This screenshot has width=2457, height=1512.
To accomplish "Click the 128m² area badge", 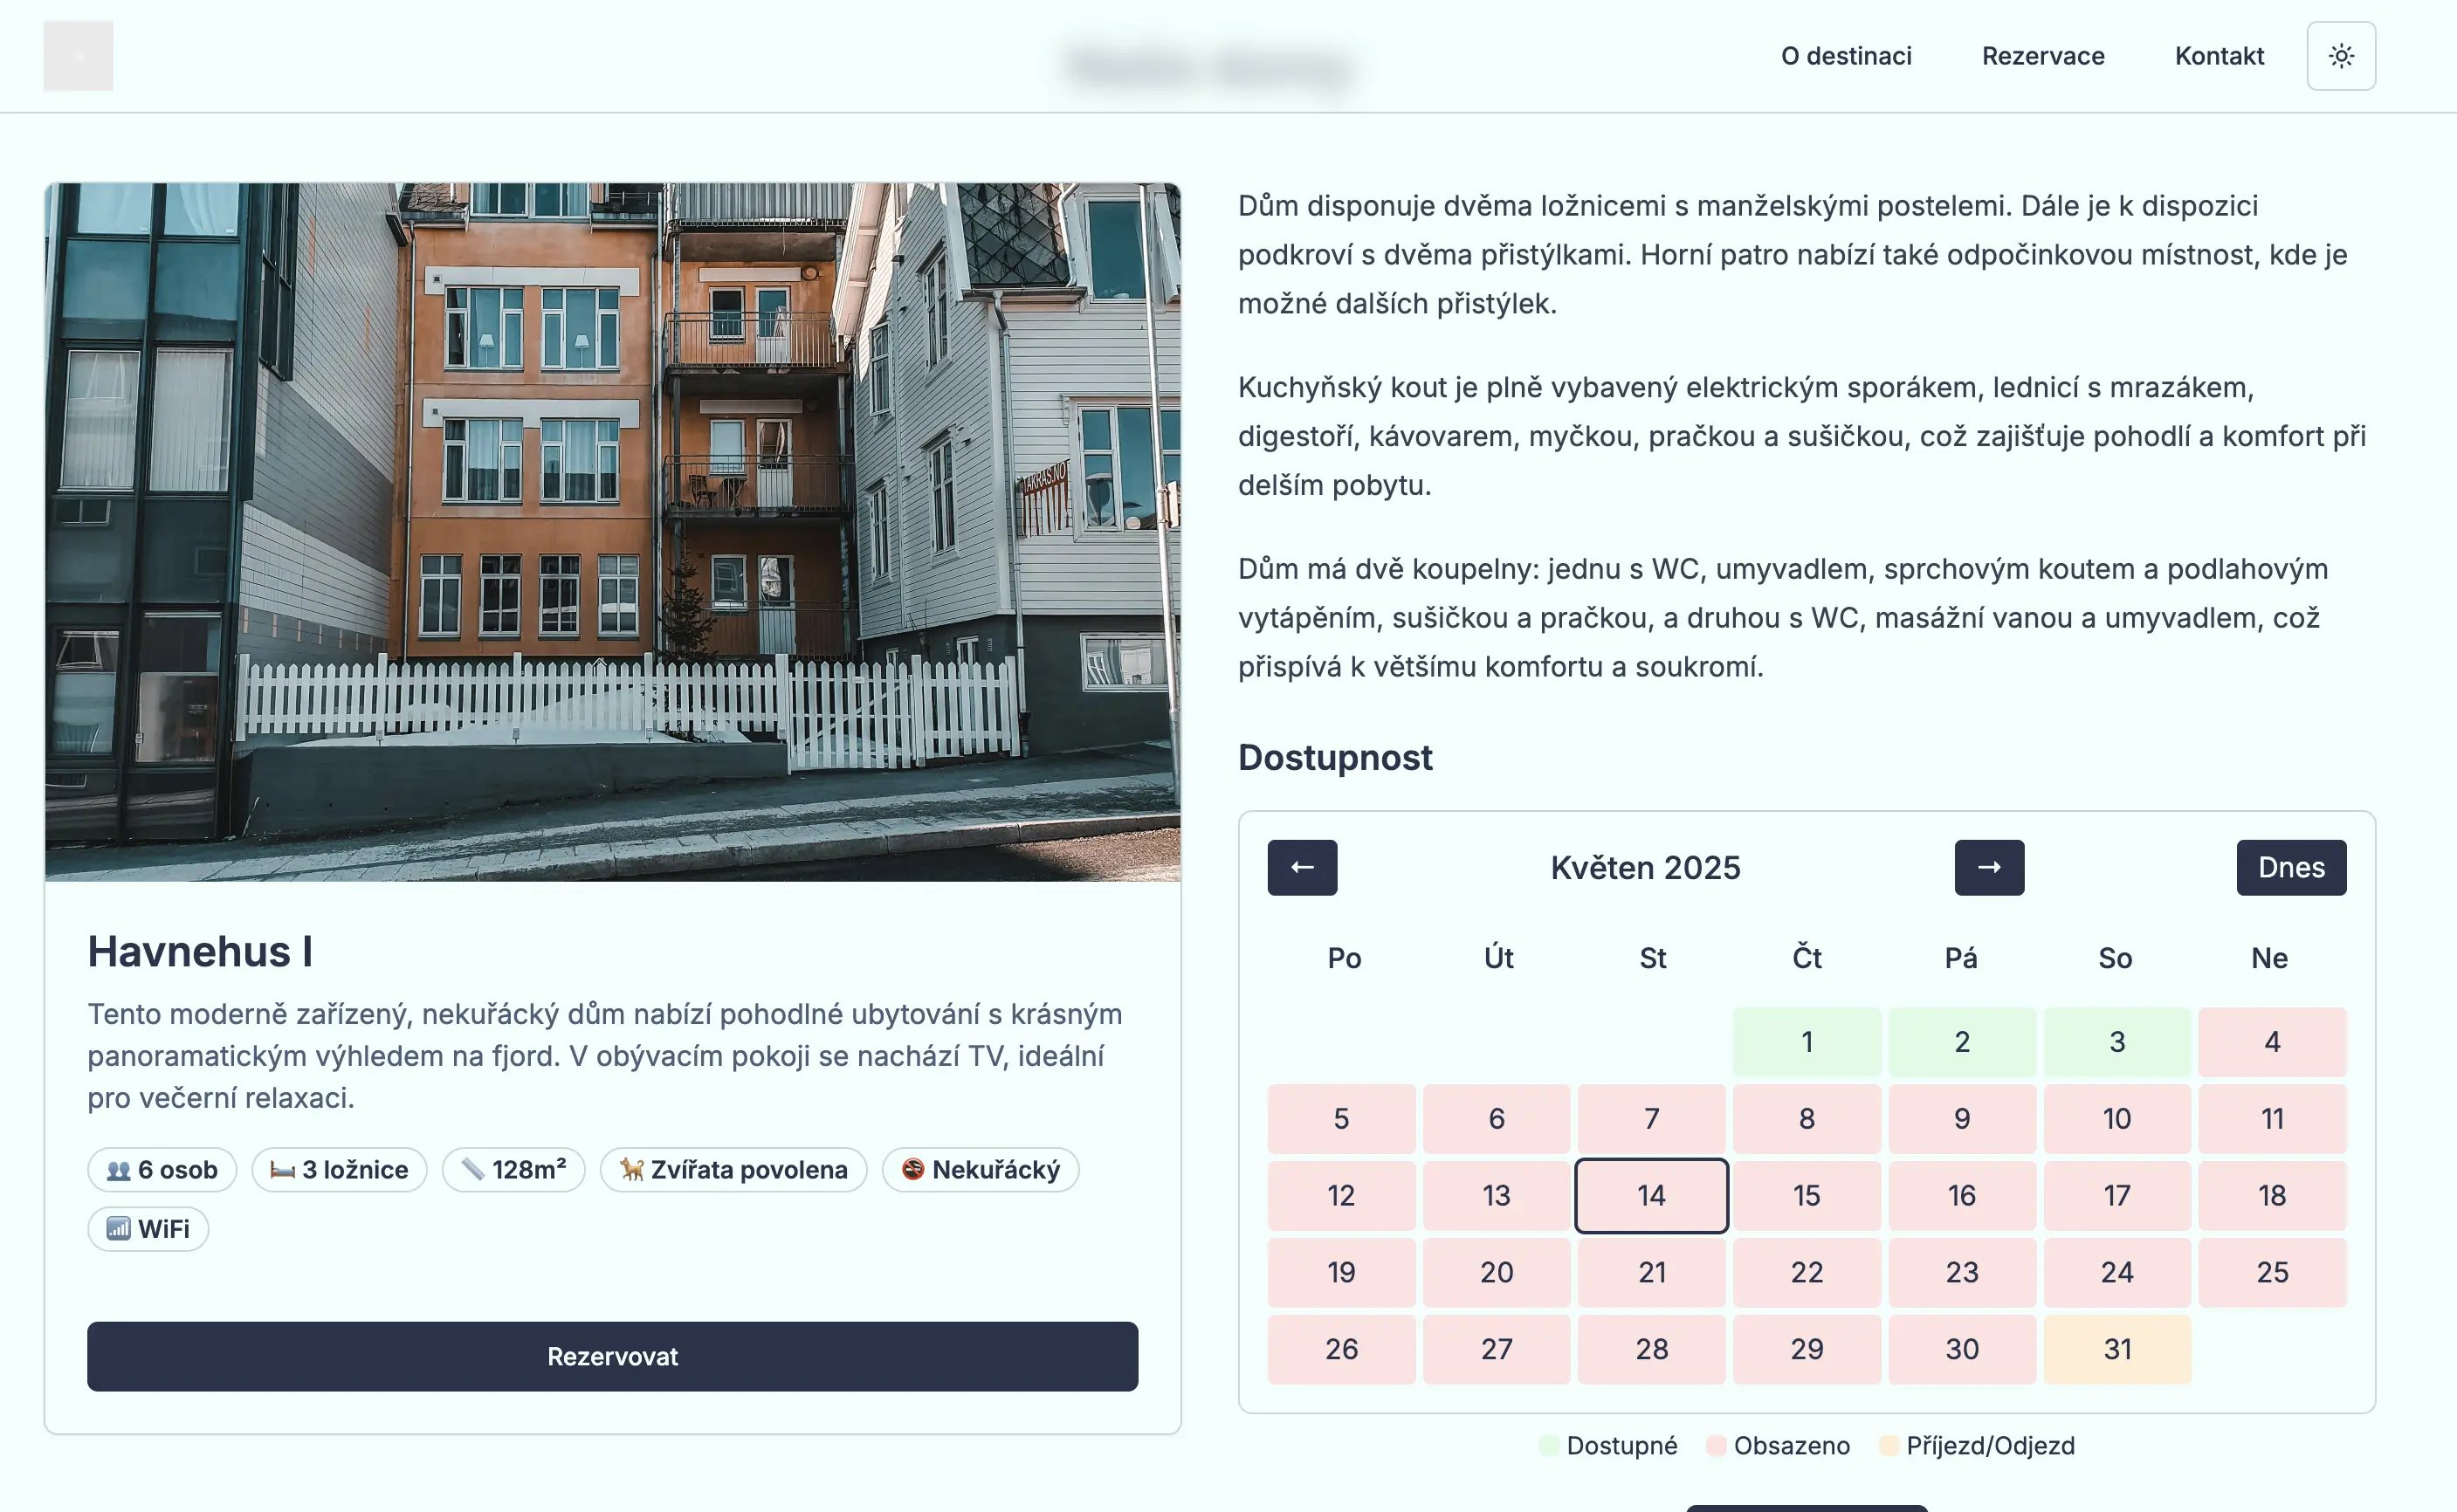I will 513,1169.
